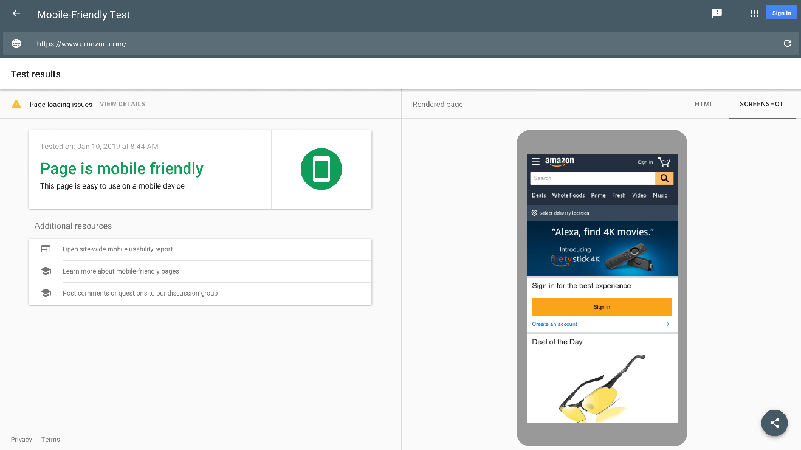Open site-wide mobile usability report

click(x=118, y=249)
